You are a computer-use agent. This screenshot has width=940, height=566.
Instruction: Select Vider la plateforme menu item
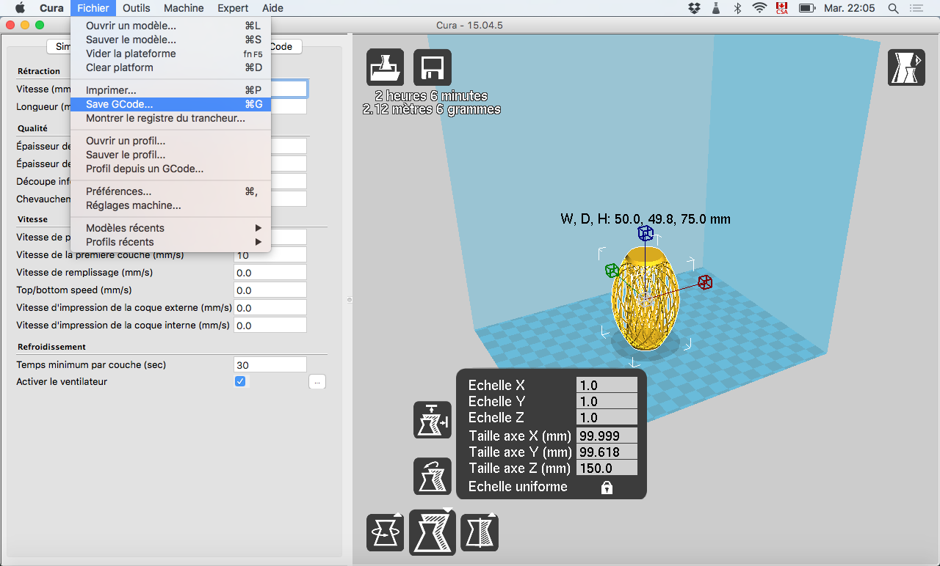[170, 54]
